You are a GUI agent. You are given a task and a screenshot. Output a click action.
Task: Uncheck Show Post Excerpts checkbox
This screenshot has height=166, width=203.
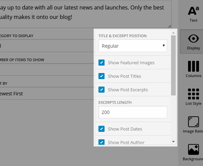[x=101, y=90]
